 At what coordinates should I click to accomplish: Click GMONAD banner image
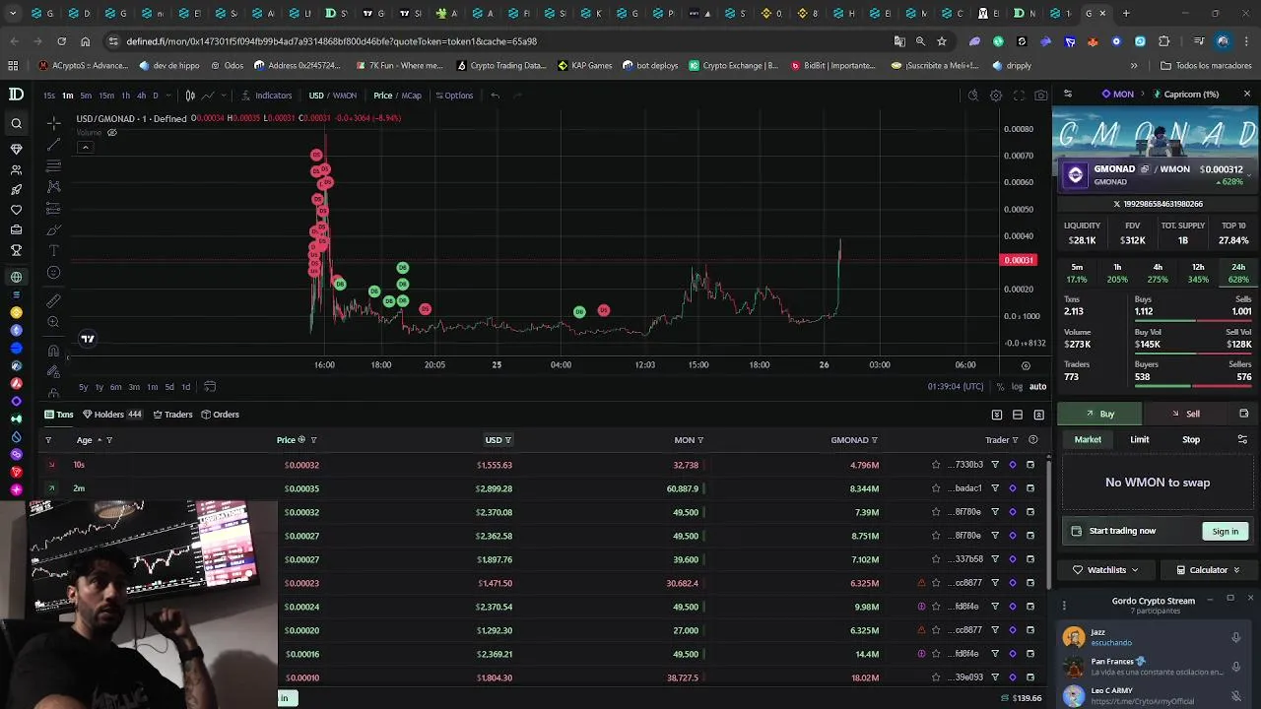click(1155, 132)
